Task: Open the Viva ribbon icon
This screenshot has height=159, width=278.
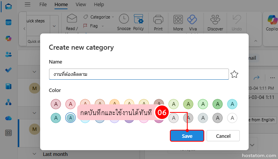Action: click(x=192, y=19)
